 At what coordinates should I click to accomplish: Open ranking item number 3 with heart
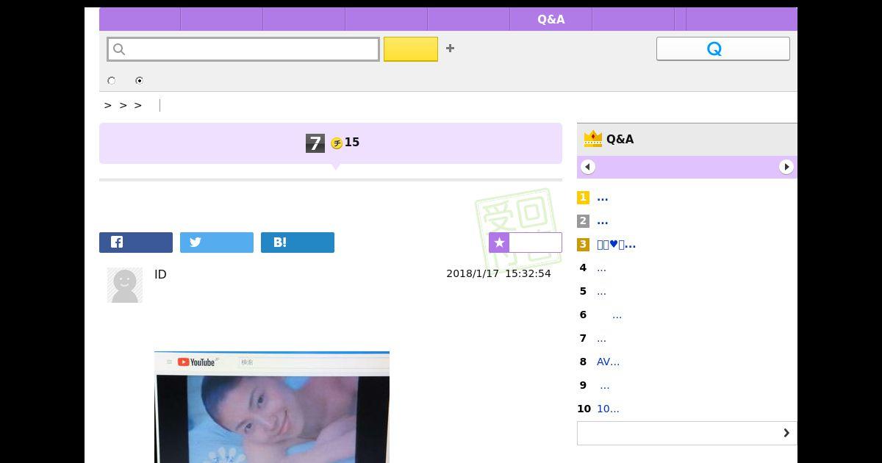[x=617, y=245]
